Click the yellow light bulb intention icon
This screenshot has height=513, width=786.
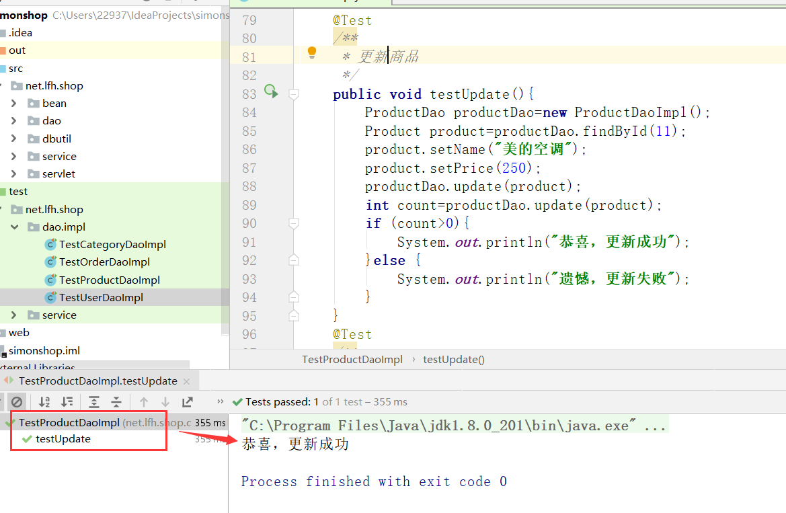(x=312, y=52)
